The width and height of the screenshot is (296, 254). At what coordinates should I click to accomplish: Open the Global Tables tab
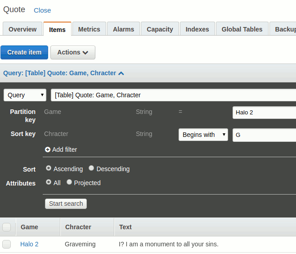242,29
